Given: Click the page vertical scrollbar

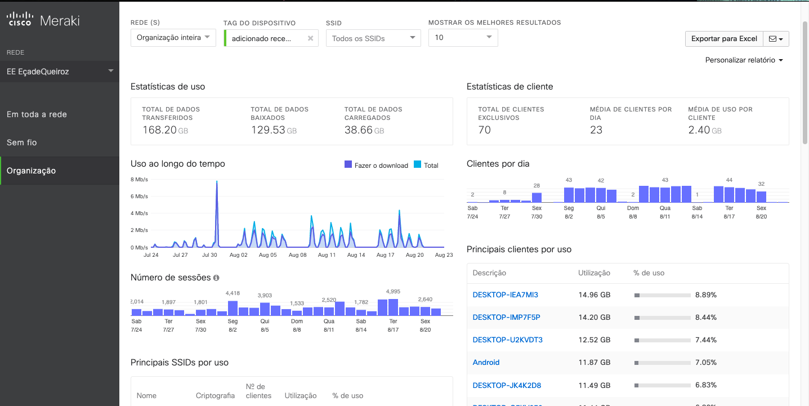Looking at the screenshot, I should [804, 84].
